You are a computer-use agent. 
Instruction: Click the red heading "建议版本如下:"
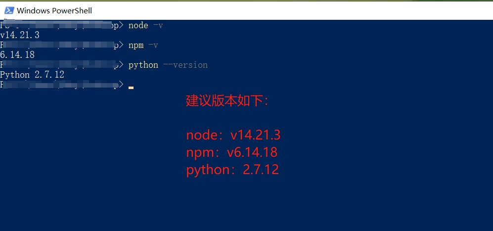point(228,101)
